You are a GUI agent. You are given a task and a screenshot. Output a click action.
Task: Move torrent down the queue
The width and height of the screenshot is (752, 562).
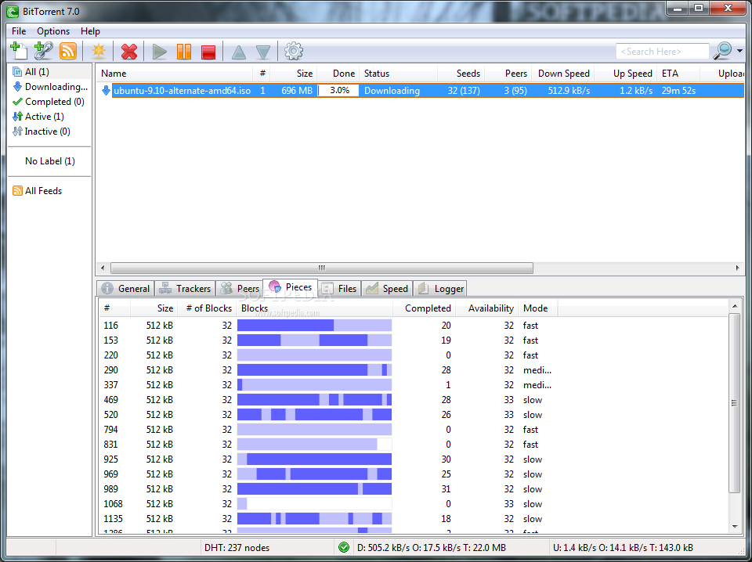coord(263,52)
